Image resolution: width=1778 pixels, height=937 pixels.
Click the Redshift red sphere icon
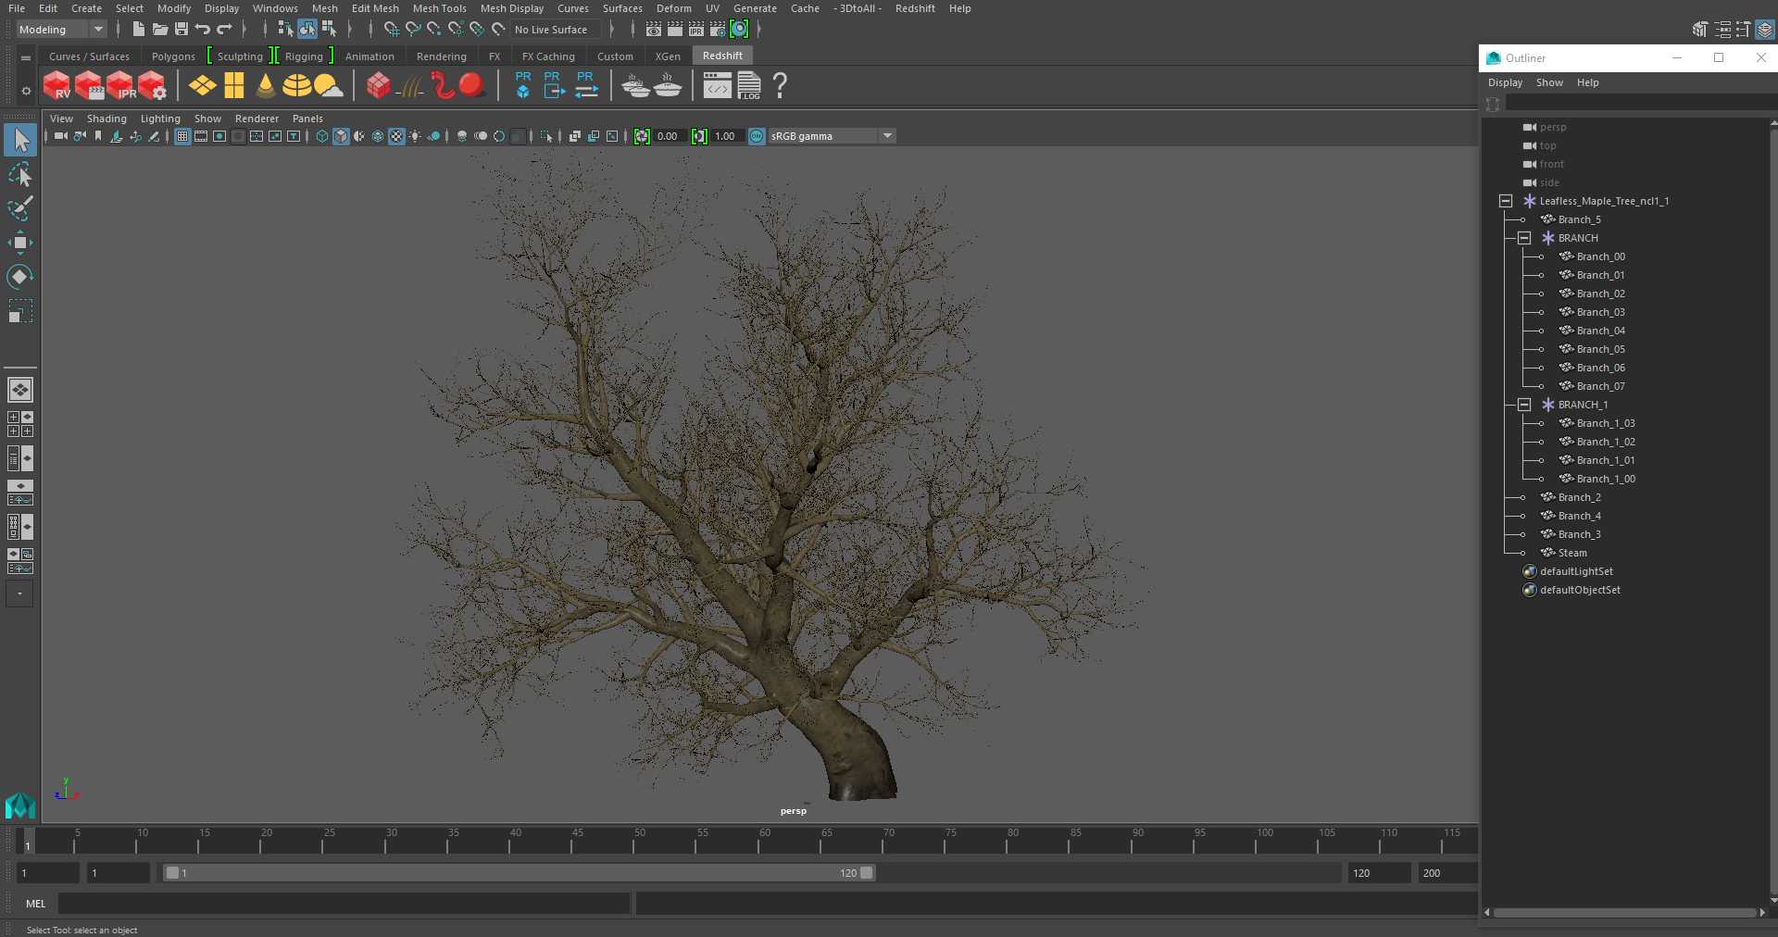click(472, 86)
